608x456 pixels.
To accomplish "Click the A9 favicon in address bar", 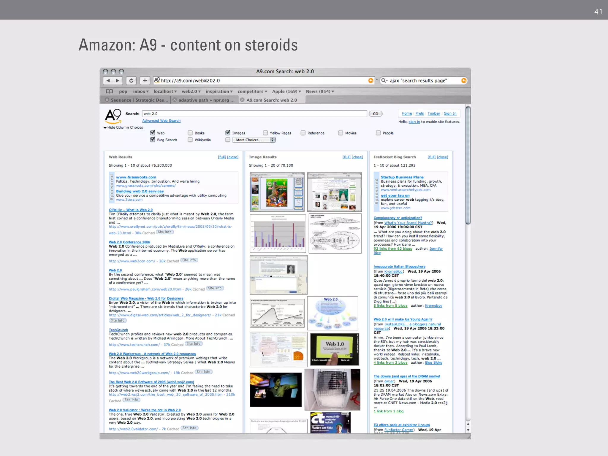I will click(157, 80).
